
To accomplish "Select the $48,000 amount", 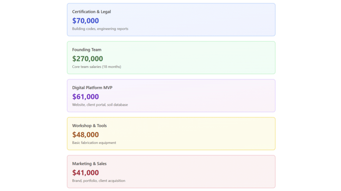I will coord(85,135).
